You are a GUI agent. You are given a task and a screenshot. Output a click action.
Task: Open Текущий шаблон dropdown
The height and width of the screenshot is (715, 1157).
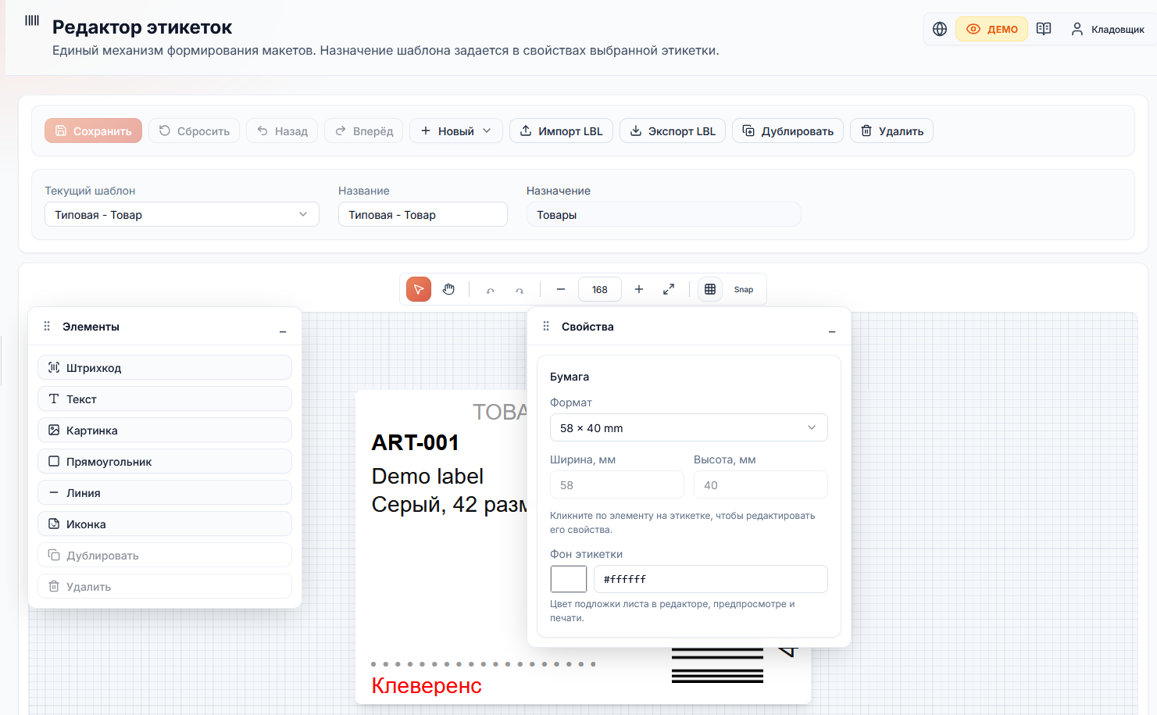[x=182, y=214]
